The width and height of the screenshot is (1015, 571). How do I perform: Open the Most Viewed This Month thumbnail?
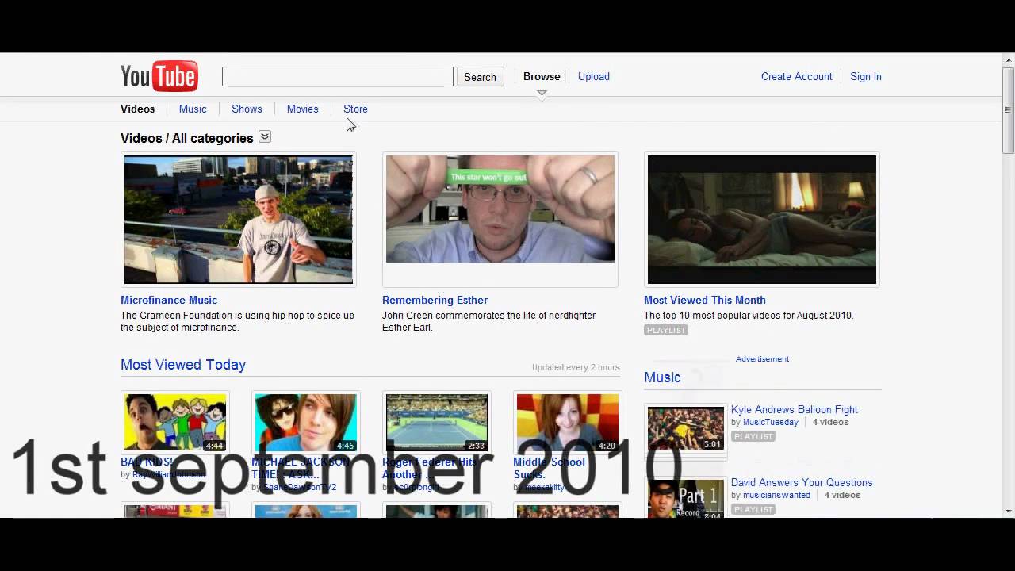pos(762,220)
